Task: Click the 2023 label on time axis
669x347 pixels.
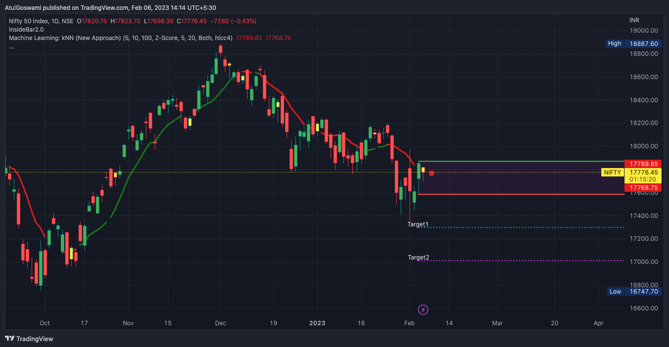Action: point(317,323)
